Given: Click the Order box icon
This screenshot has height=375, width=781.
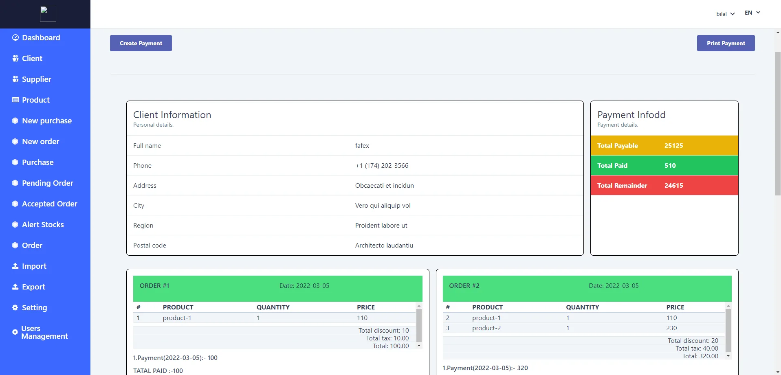Looking at the screenshot, I should click(15, 245).
